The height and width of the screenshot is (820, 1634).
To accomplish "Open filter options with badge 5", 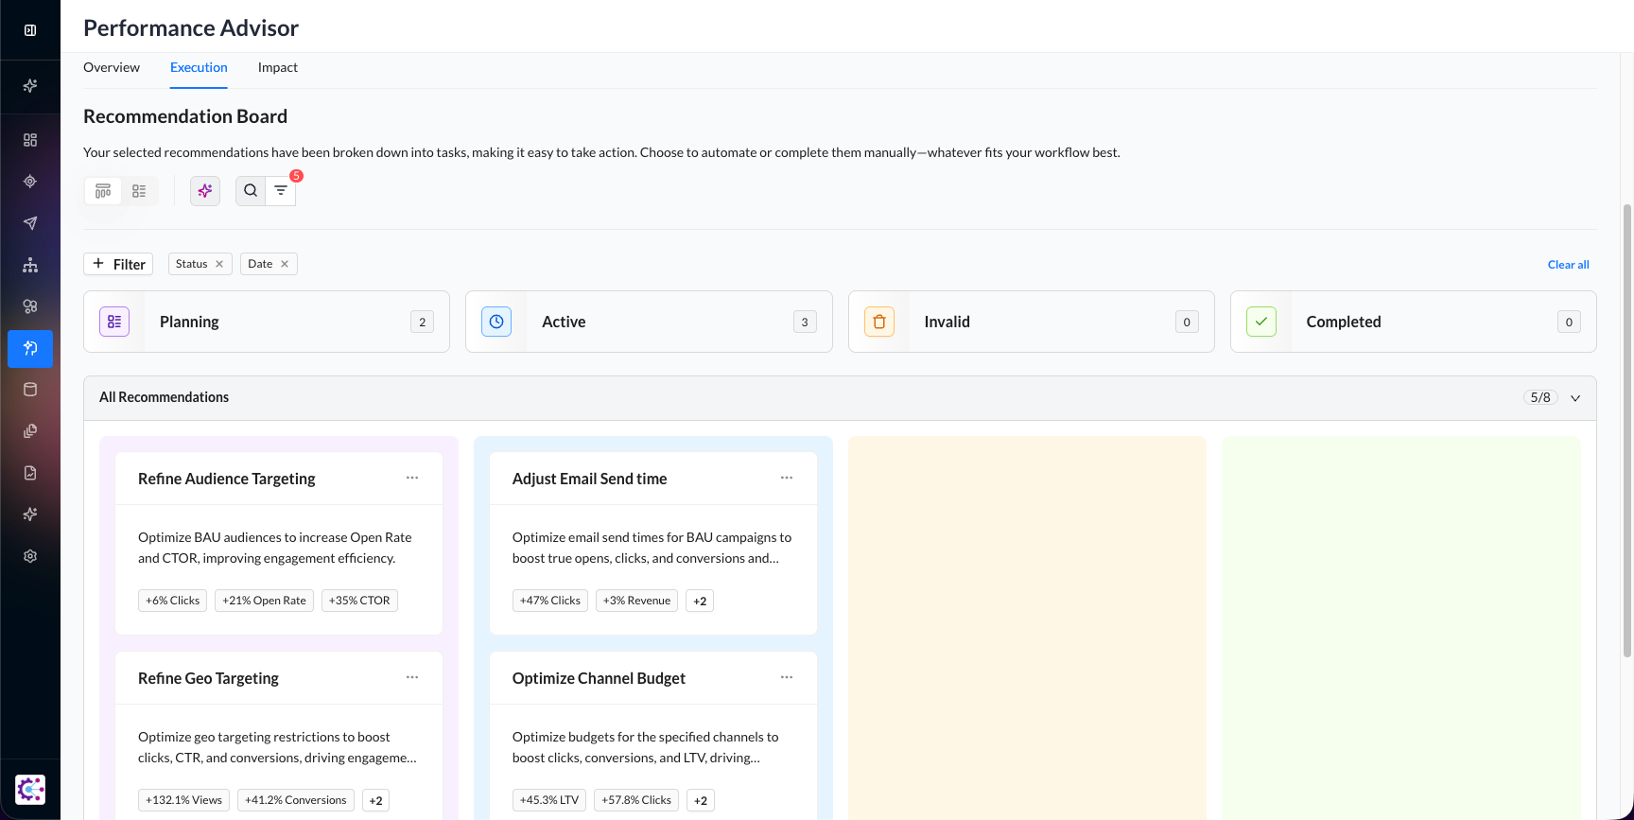I will point(281,191).
